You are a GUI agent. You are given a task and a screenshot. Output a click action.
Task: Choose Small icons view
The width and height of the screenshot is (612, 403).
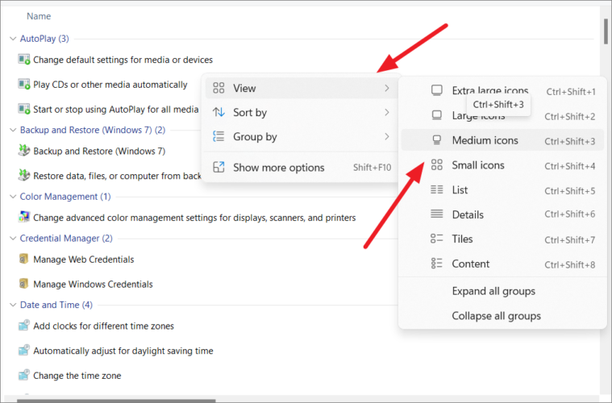click(502, 165)
